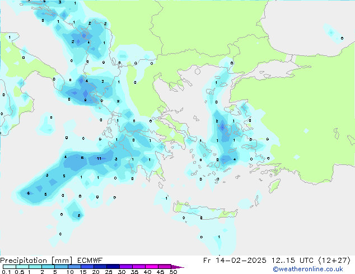The image size is (355, 274).
Task: Click the '12..15 UTC' time text
Action: (292, 261)
